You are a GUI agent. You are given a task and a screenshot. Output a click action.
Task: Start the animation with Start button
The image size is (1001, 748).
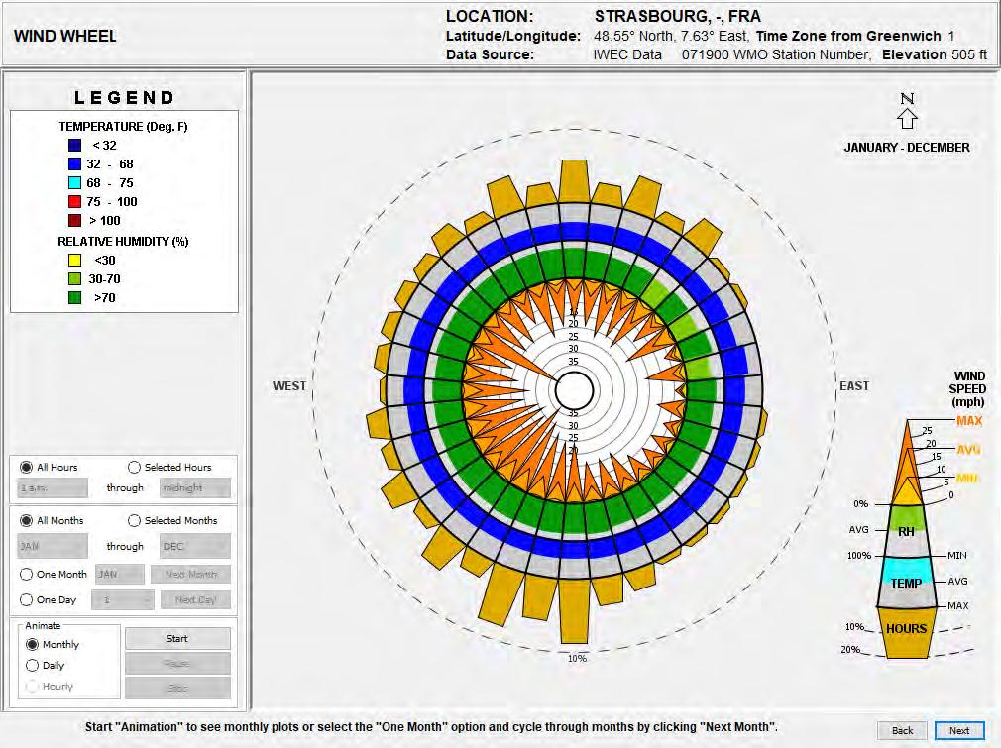pos(177,638)
